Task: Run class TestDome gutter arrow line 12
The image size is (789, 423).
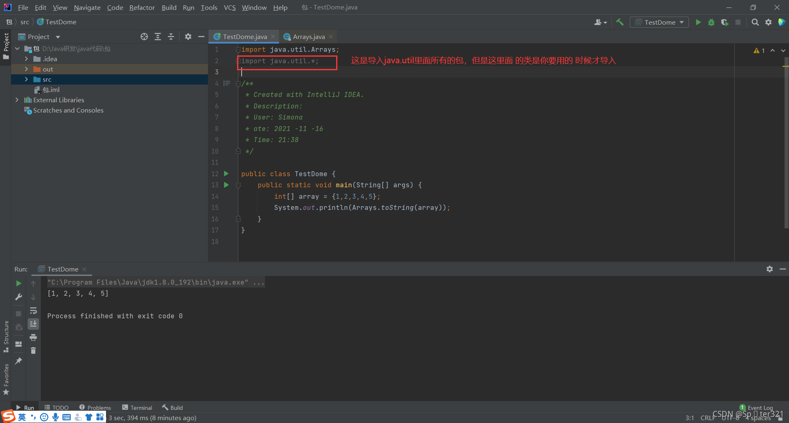Action: (226, 174)
